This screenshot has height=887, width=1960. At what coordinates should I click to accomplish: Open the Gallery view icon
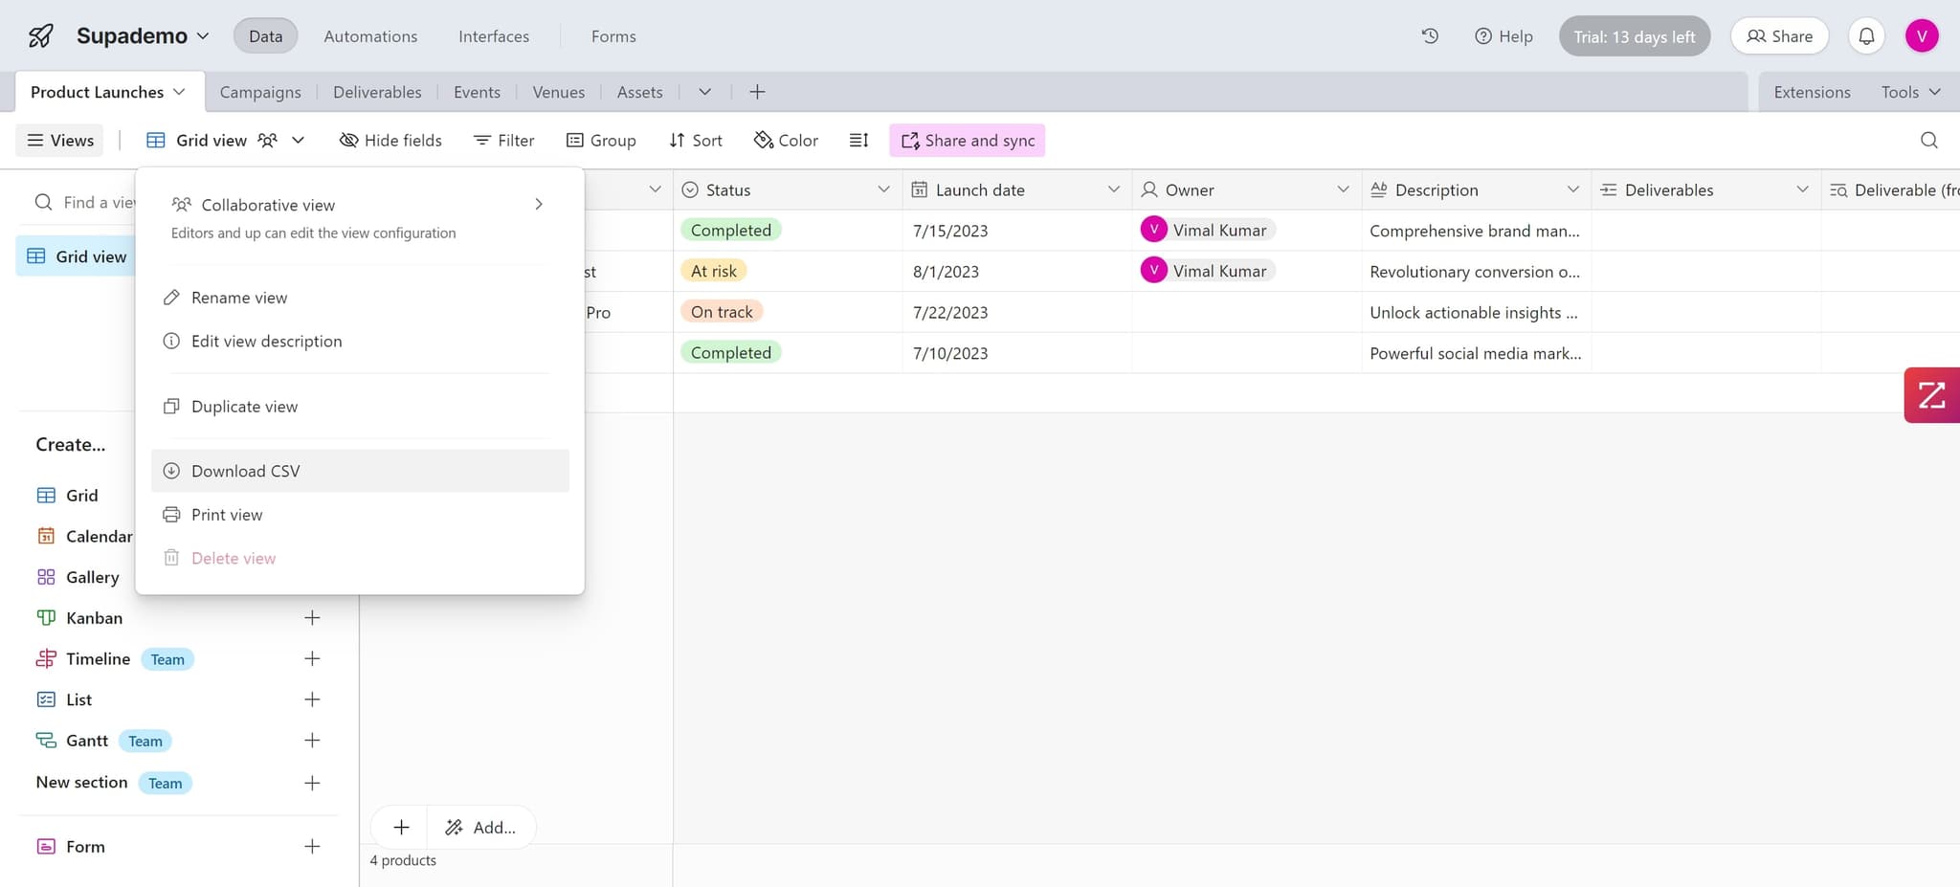click(47, 576)
